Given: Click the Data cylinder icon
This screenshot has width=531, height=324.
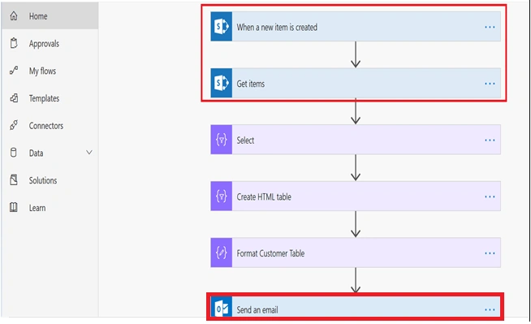Looking at the screenshot, I should [x=14, y=153].
